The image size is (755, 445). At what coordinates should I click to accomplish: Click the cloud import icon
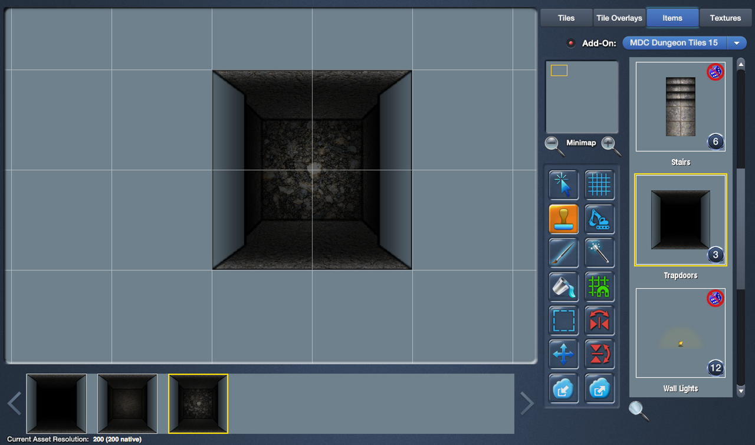[563, 388]
